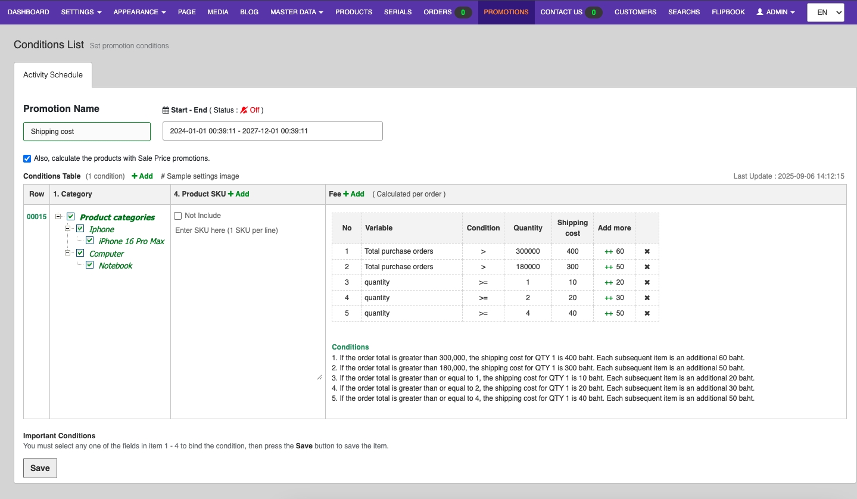Viewport: 857px width, 499px height.
Task: Select the Activity Schedule tab
Action: click(53, 75)
